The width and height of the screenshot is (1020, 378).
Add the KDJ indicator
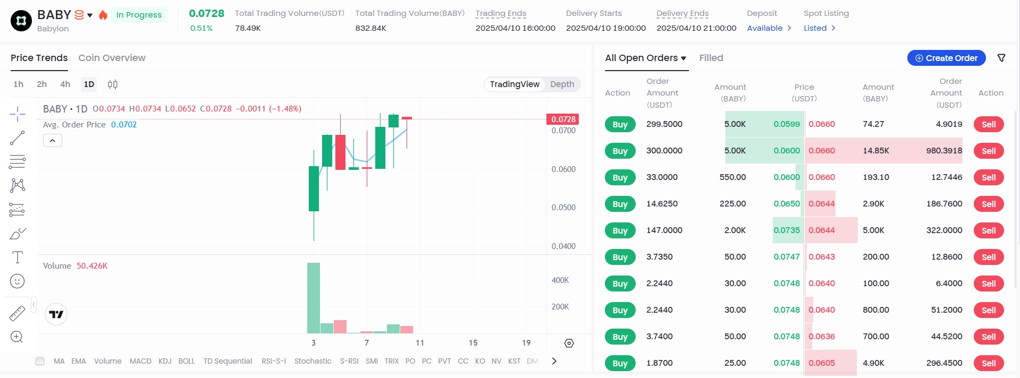coord(165,361)
